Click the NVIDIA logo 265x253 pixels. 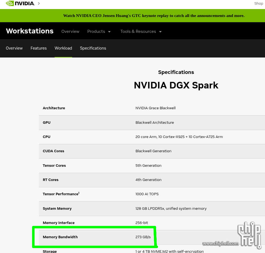(20, 3)
